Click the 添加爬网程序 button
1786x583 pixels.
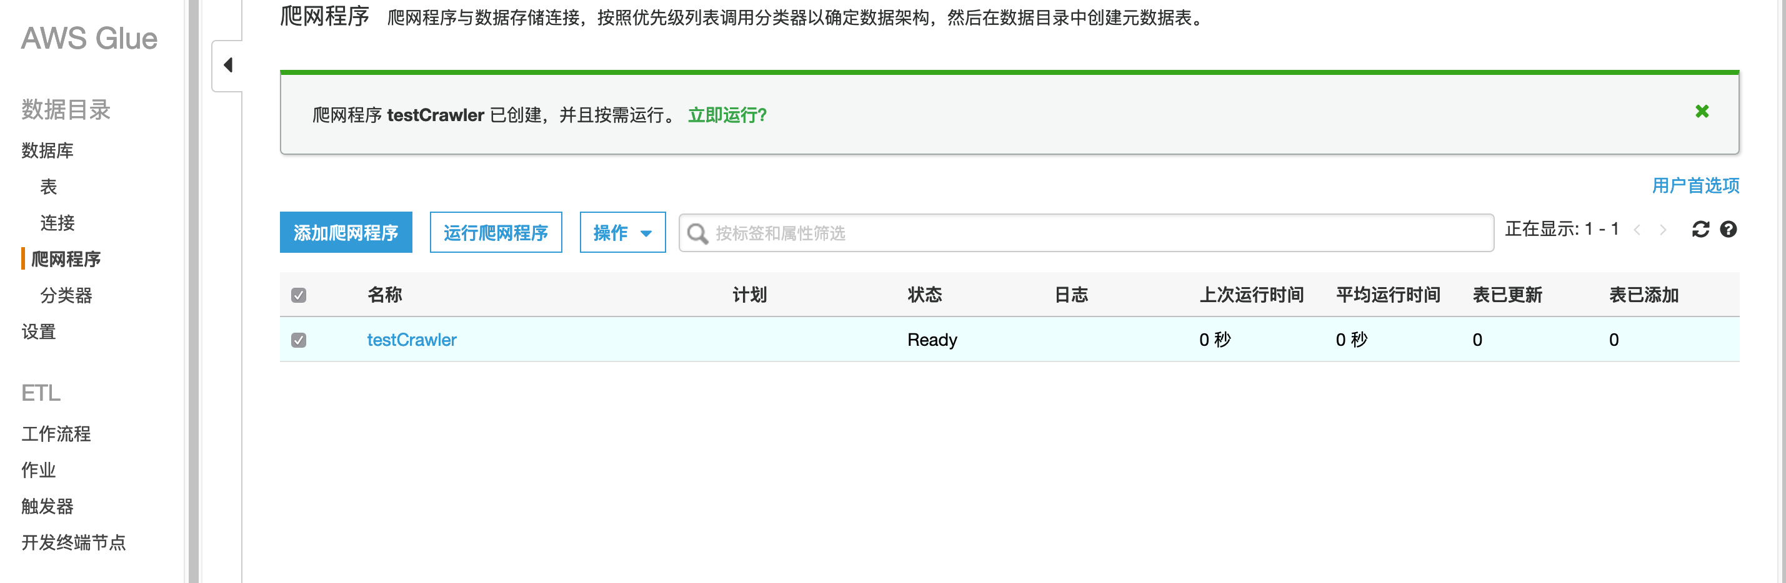coord(346,233)
